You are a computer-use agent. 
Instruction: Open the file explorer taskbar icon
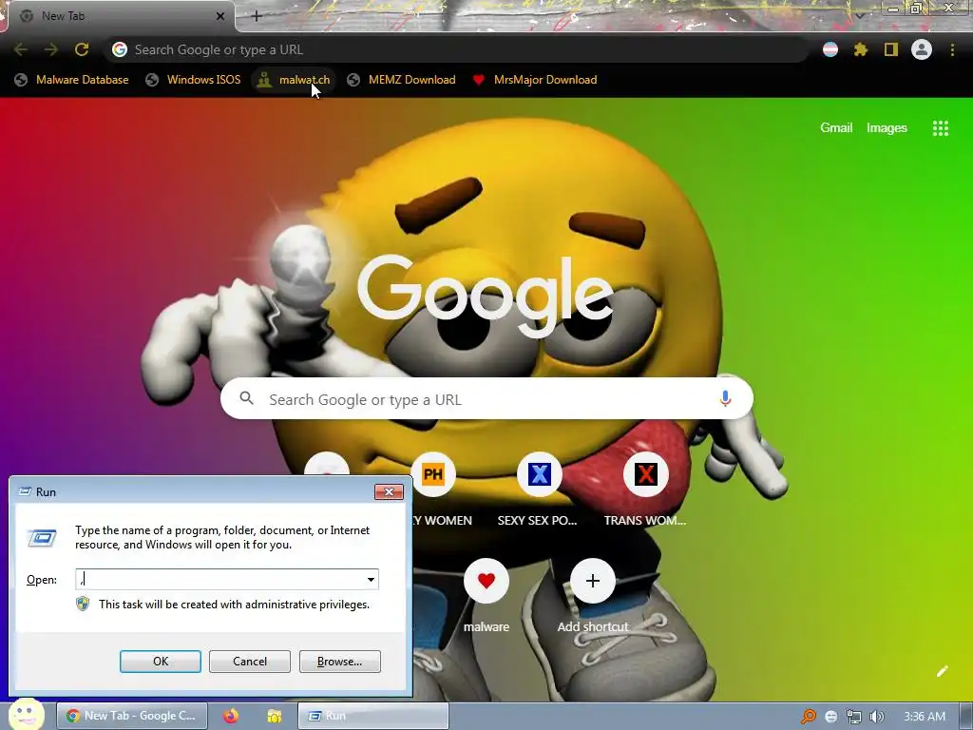coord(274,716)
